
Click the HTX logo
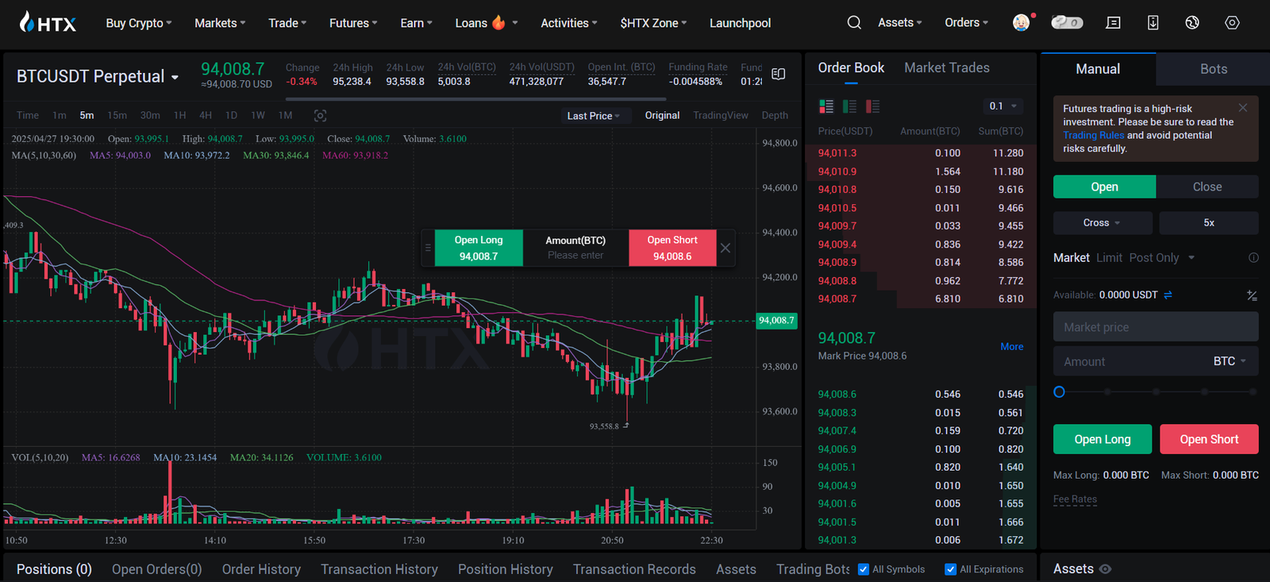pyautogui.click(x=48, y=22)
